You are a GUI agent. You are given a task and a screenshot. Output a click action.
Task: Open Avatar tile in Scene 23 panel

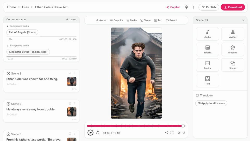tap(233, 34)
